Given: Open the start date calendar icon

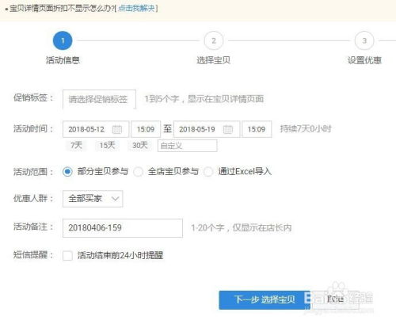Looking at the screenshot, I should [117, 129].
